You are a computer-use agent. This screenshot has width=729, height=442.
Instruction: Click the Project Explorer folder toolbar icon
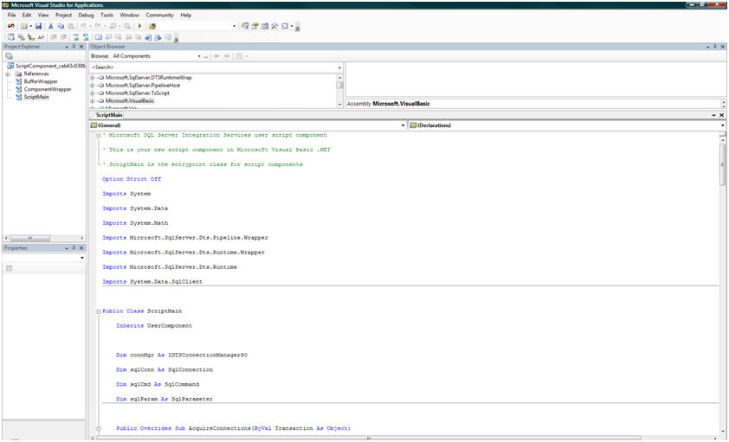(10, 55)
